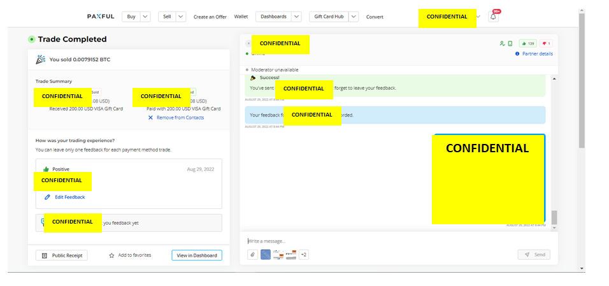
Task: Click the star icon for favorites
Action: 112,255
